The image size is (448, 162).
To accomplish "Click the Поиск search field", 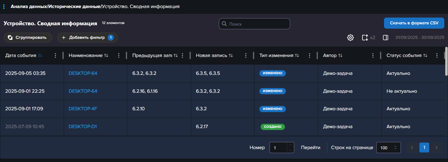I will click(x=254, y=24).
